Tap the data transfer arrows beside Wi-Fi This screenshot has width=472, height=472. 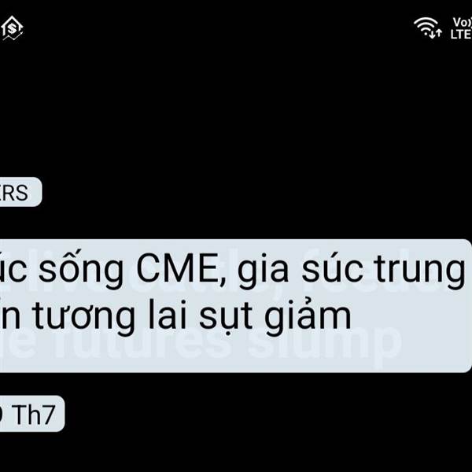[436, 33]
